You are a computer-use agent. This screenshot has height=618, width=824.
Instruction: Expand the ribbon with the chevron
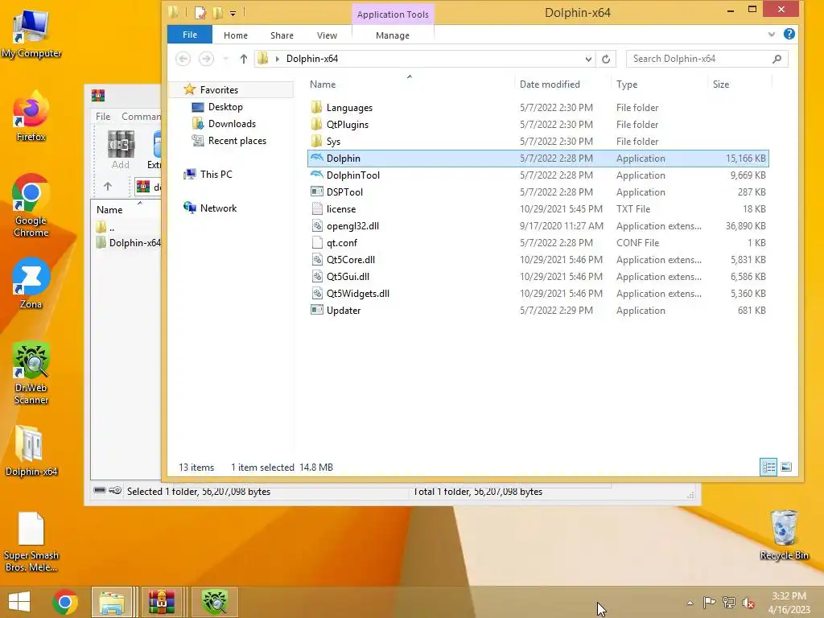point(772,34)
